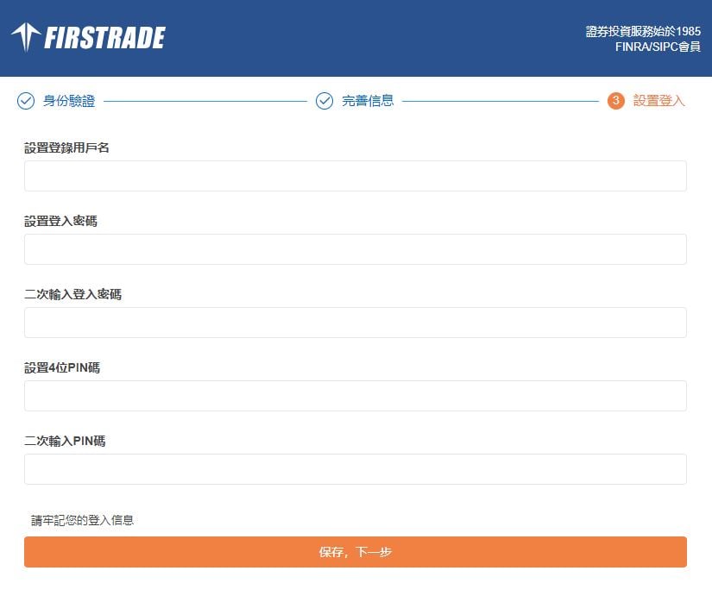Focus the 設置登入密碼 input field
This screenshot has width=712, height=602.
pos(355,249)
